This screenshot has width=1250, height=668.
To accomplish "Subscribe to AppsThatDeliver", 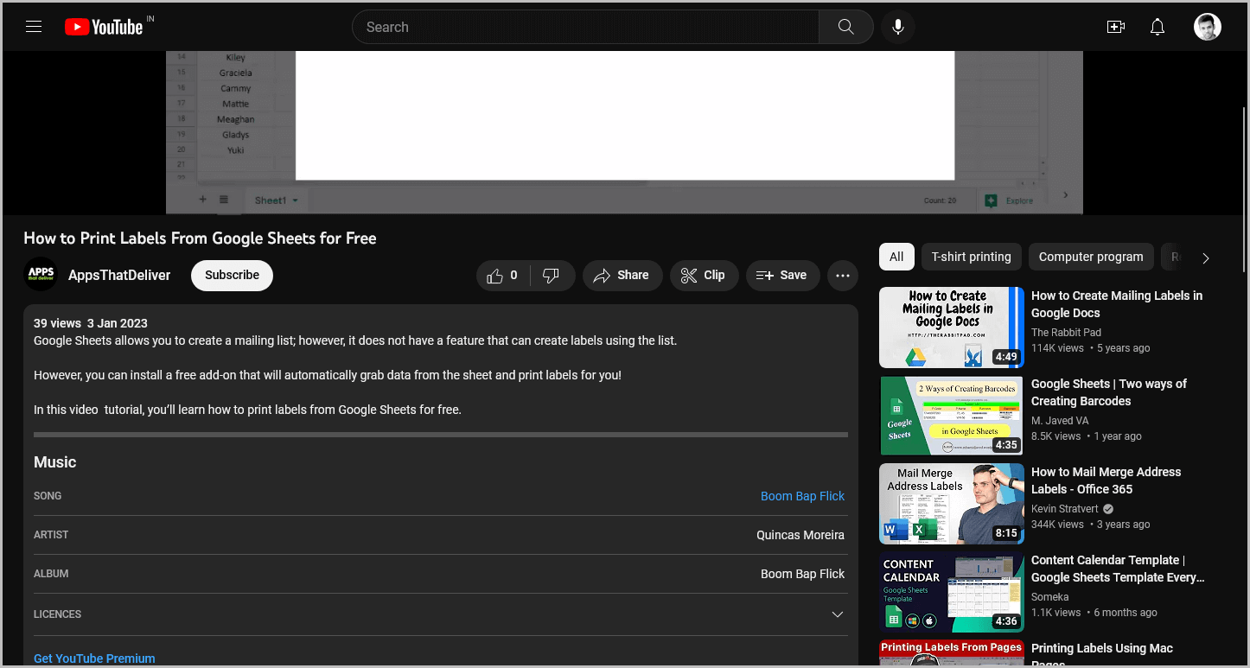I will point(231,275).
